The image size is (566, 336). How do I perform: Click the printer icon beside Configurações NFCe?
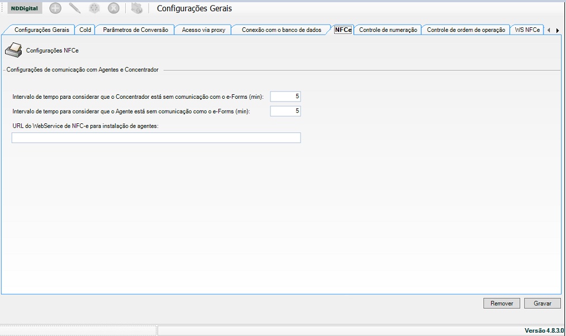coord(13,51)
